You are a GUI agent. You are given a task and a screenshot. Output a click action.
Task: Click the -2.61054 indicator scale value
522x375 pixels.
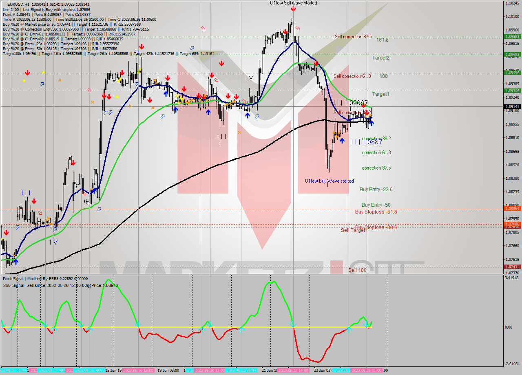511,364
